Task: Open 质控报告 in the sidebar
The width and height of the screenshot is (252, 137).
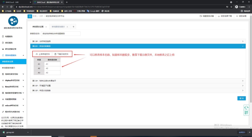Action: pyautogui.click(x=9, y=43)
